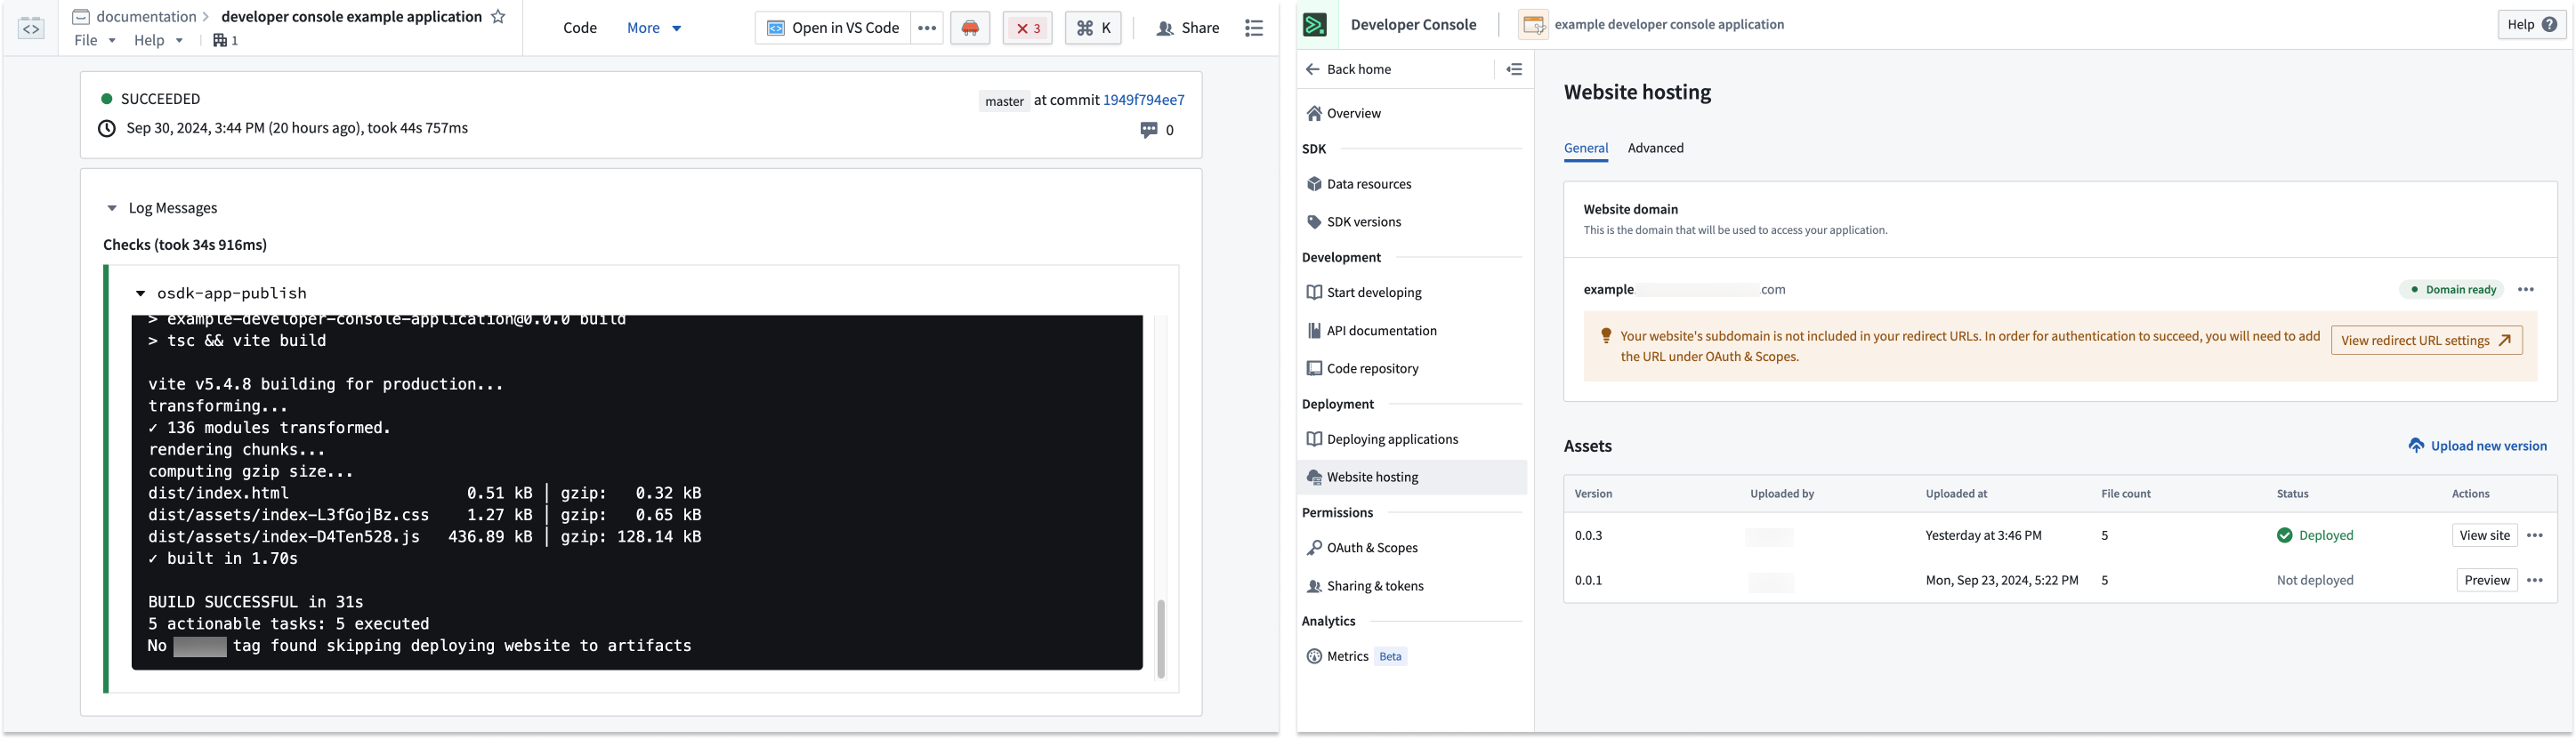Open the three-dots menu beside Open in VS Code
This screenshot has width=2576, height=739.
927,28
